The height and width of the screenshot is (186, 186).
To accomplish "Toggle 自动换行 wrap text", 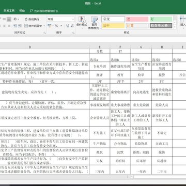I will point(32,19).
